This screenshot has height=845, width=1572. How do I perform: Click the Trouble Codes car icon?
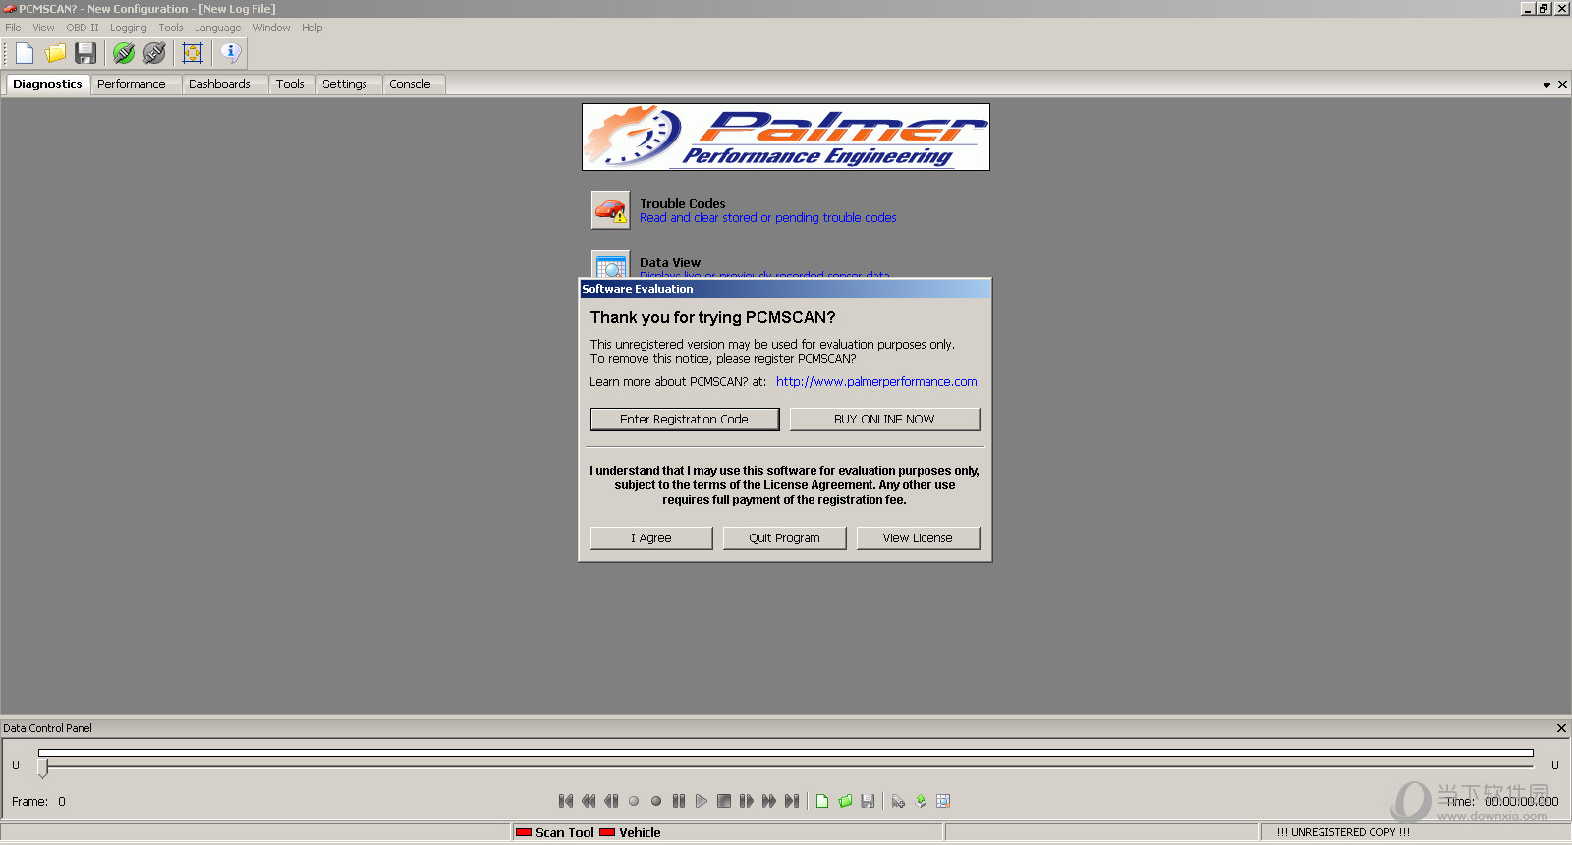pos(610,209)
